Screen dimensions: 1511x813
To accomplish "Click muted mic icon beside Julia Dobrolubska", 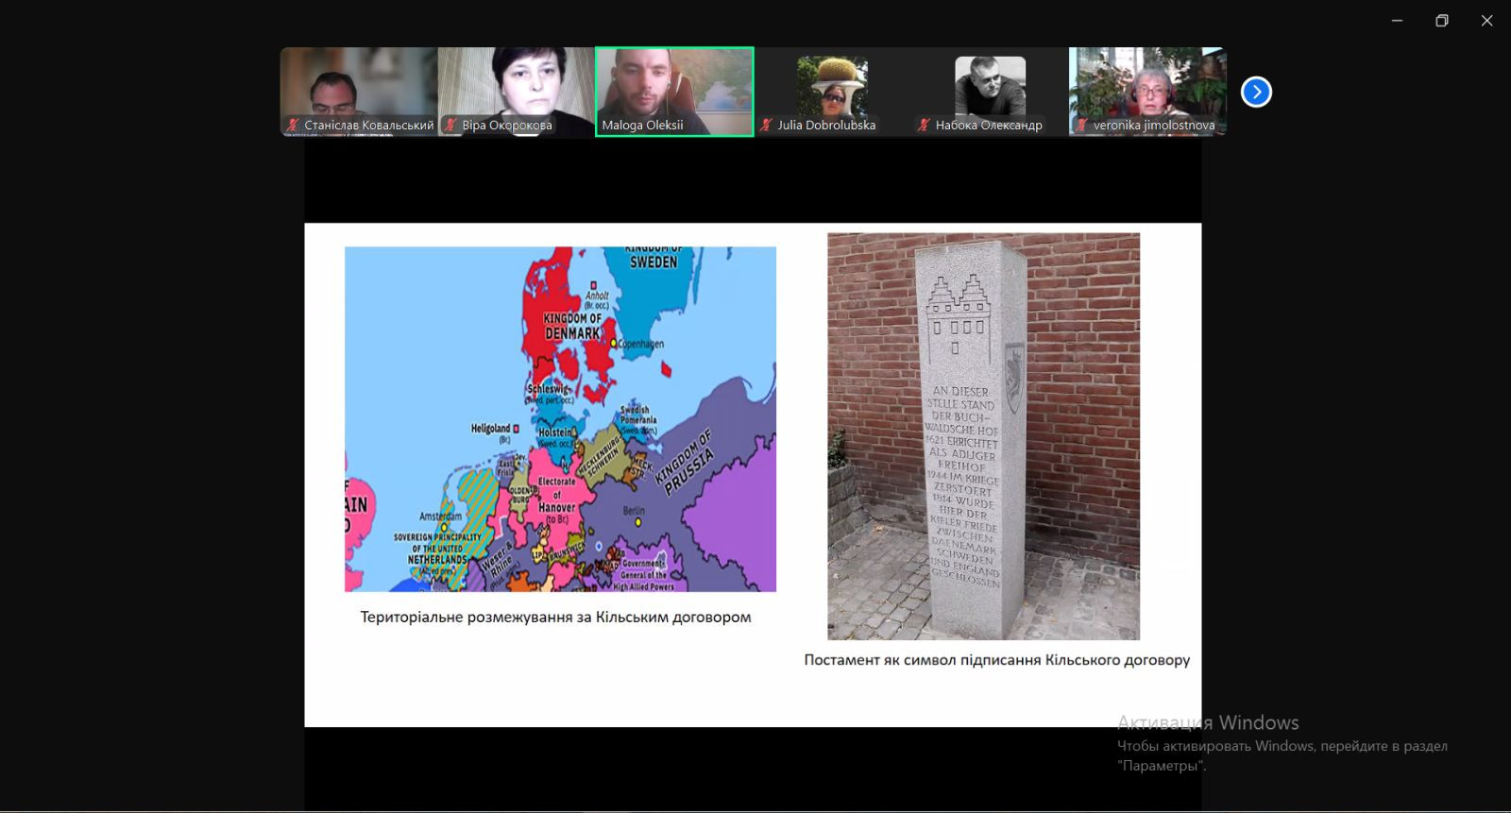I will (x=767, y=125).
